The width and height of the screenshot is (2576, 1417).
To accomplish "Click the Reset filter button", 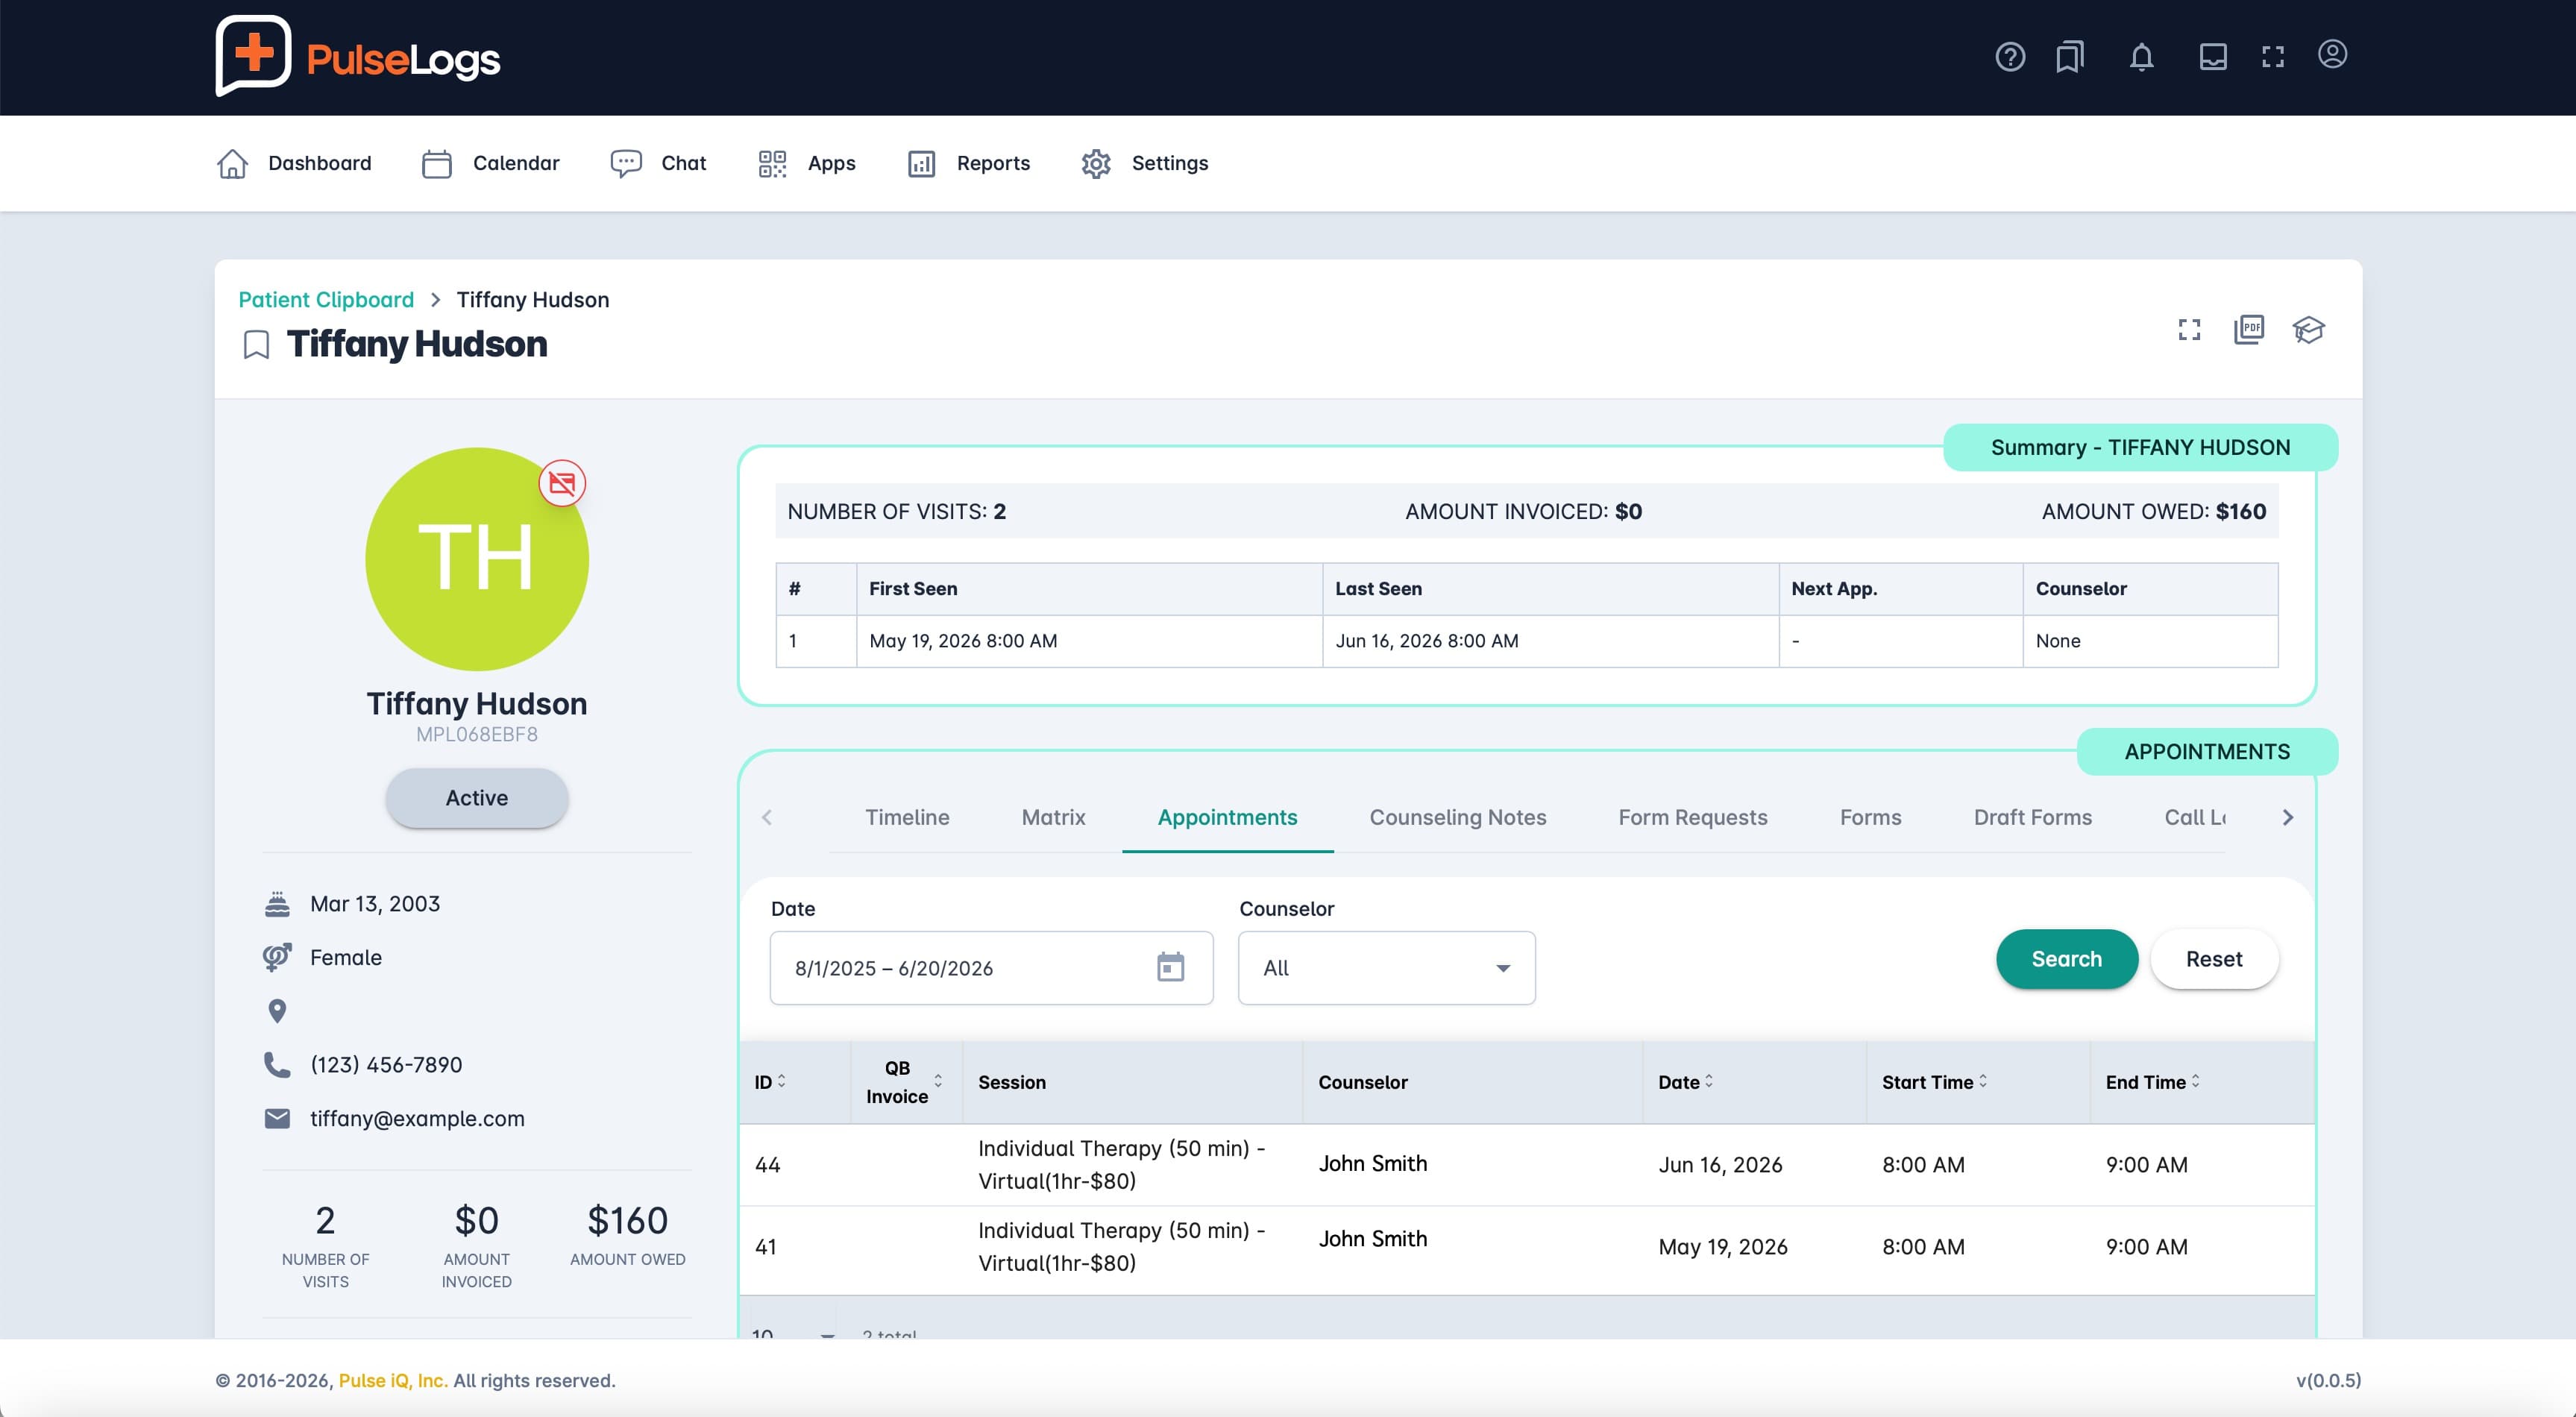I will tap(2214, 959).
